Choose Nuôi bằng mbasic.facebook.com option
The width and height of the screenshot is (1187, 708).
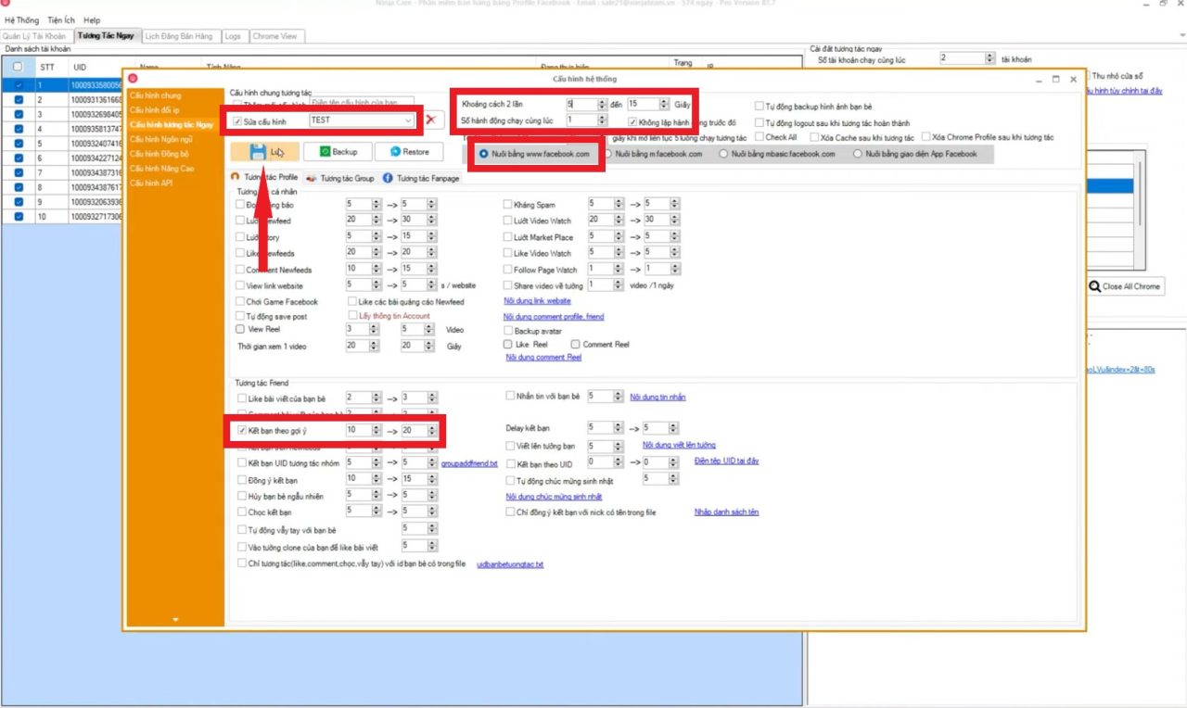[724, 154]
